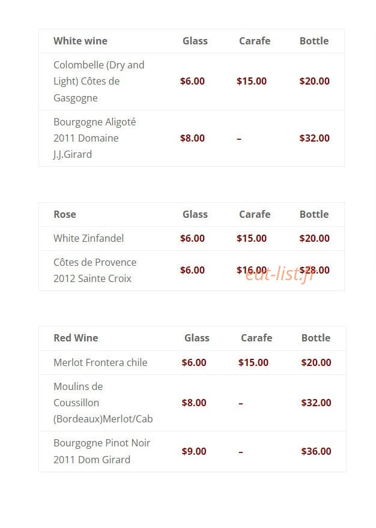
Task: Select the White Zinfandel row name
Action: (89, 238)
